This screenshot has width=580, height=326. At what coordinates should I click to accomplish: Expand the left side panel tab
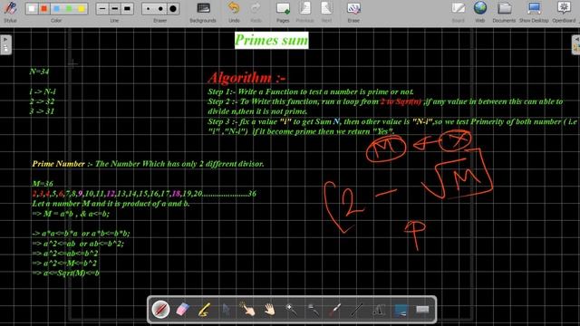pyautogui.click(x=5, y=44)
